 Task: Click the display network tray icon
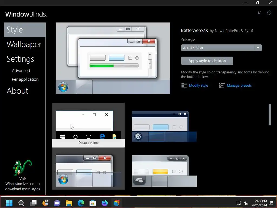239,203
